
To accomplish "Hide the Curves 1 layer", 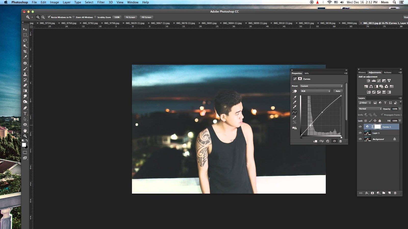I will (x=360, y=127).
